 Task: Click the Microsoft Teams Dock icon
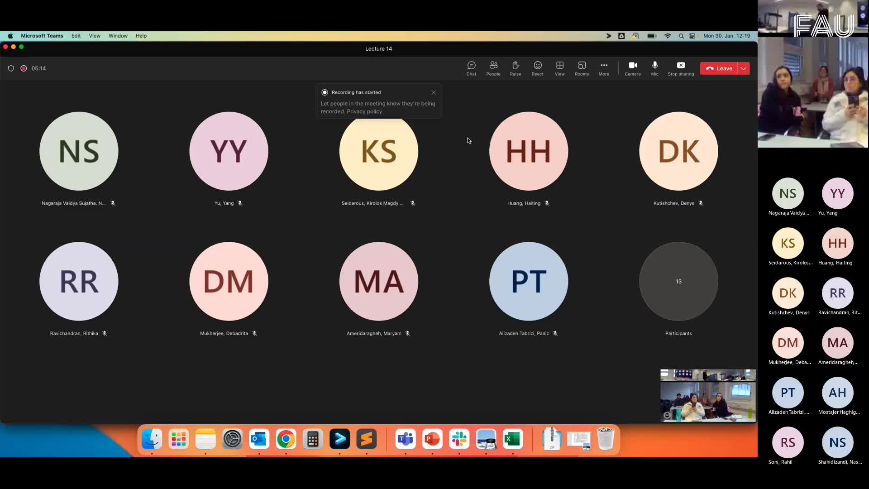click(405, 439)
